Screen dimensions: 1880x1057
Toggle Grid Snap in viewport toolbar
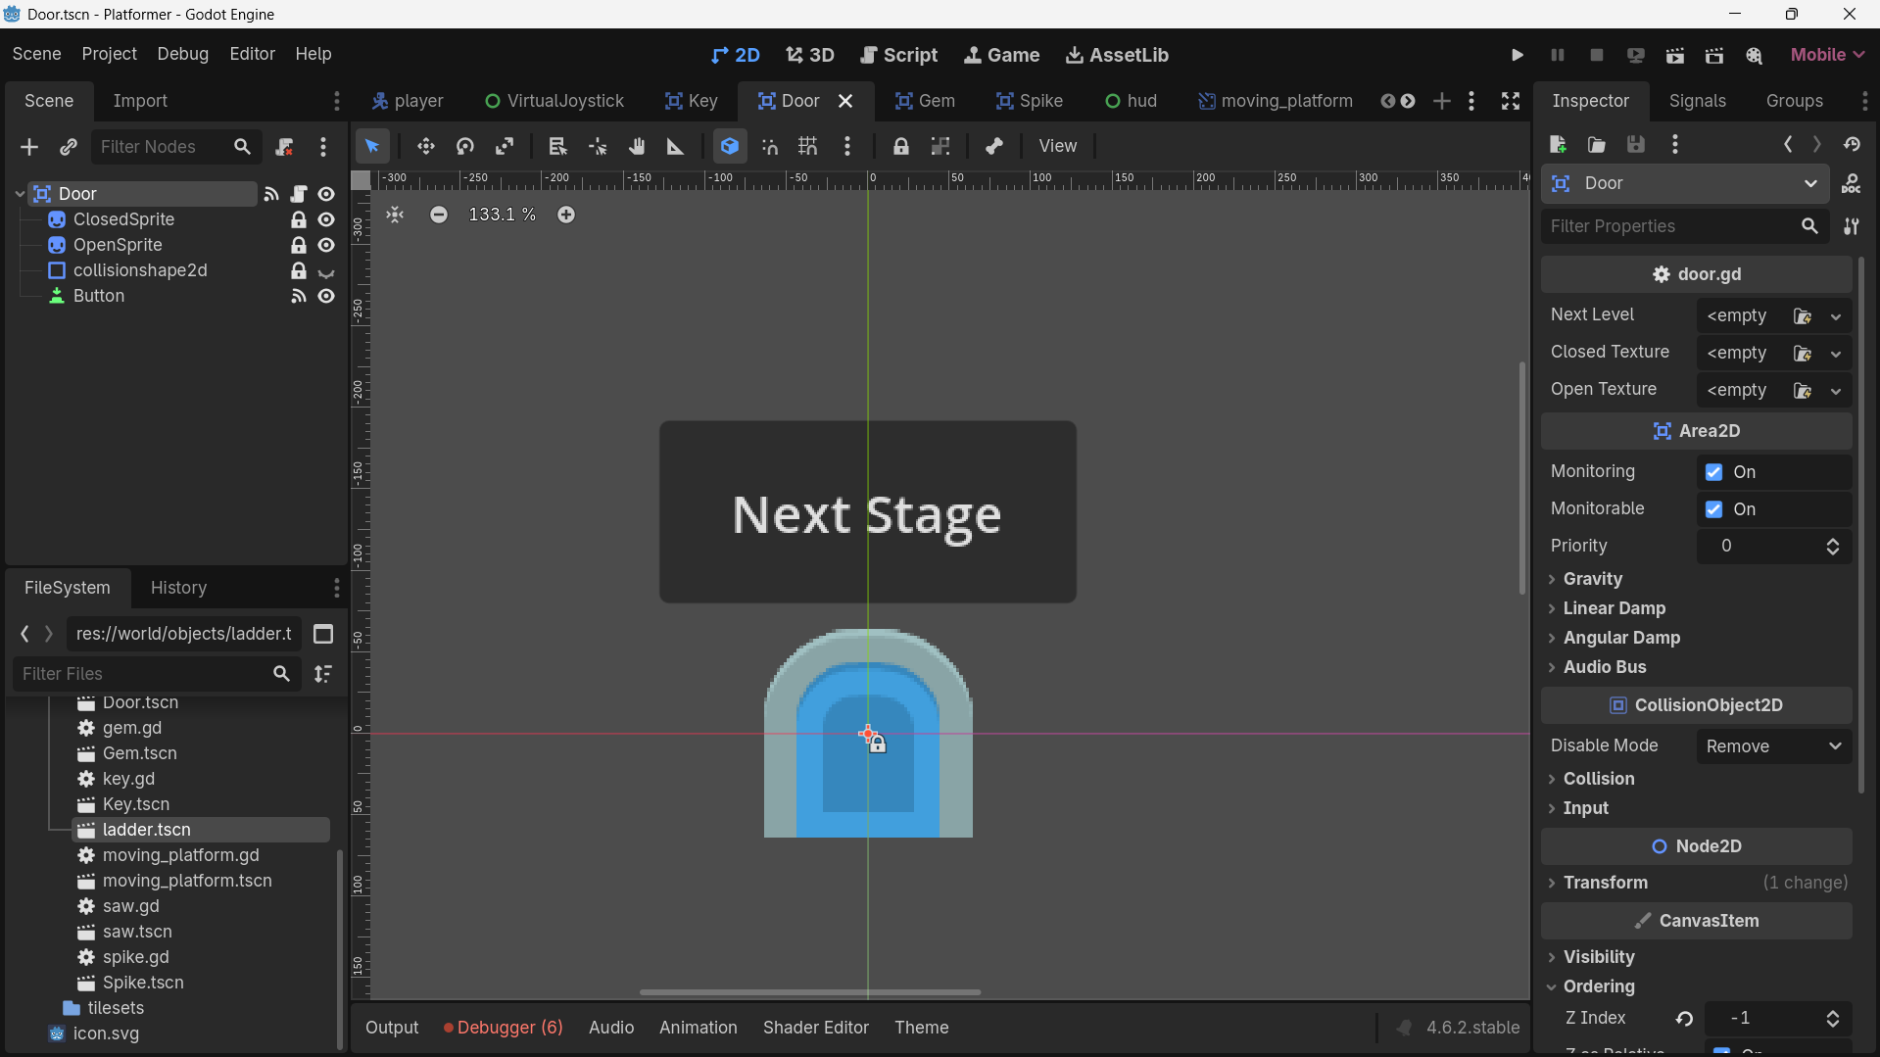[x=808, y=146]
